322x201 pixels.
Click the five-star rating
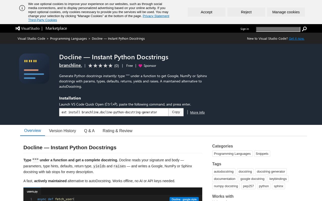pos(100,66)
